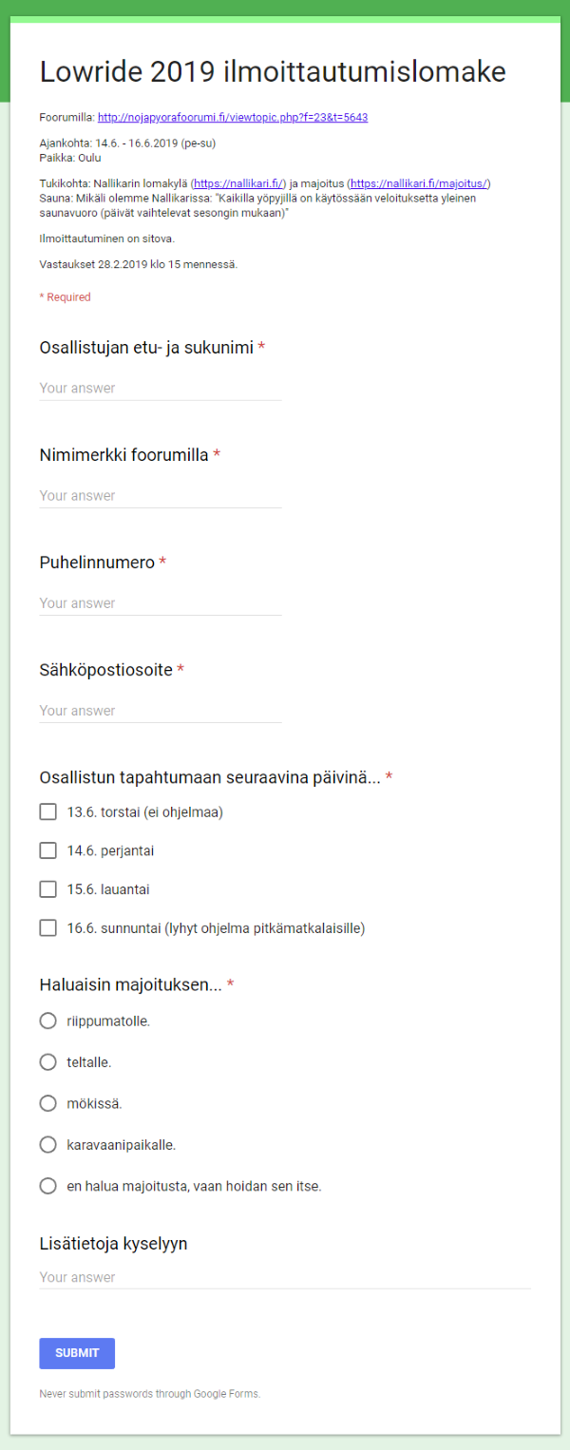Click the Nimimerkki foorumilla answer field
Screen dimensions: 570x1450
click(160, 495)
